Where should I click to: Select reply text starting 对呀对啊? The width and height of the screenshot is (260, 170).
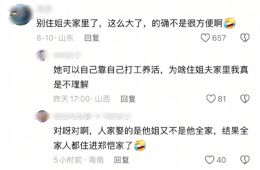point(151,138)
